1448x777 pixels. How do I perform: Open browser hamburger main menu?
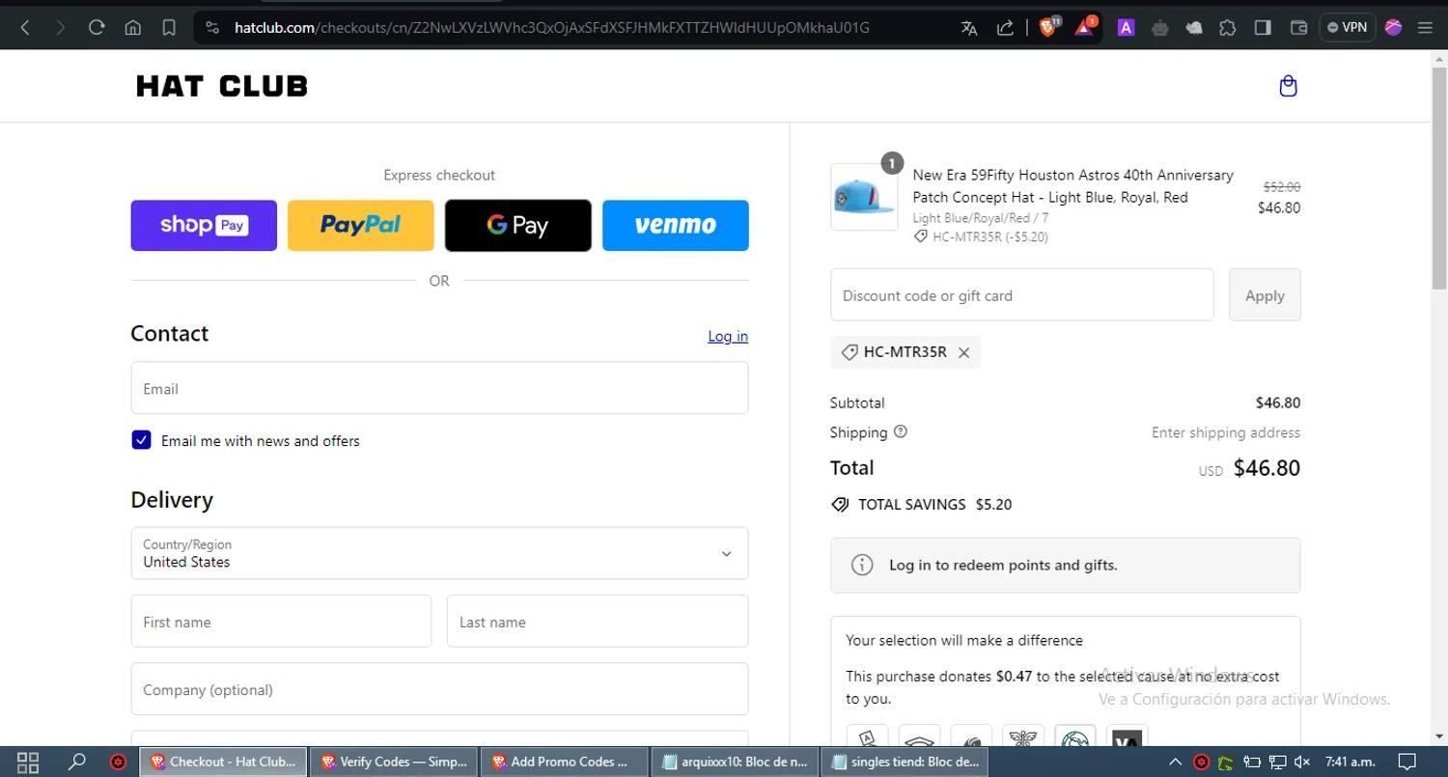click(x=1425, y=27)
